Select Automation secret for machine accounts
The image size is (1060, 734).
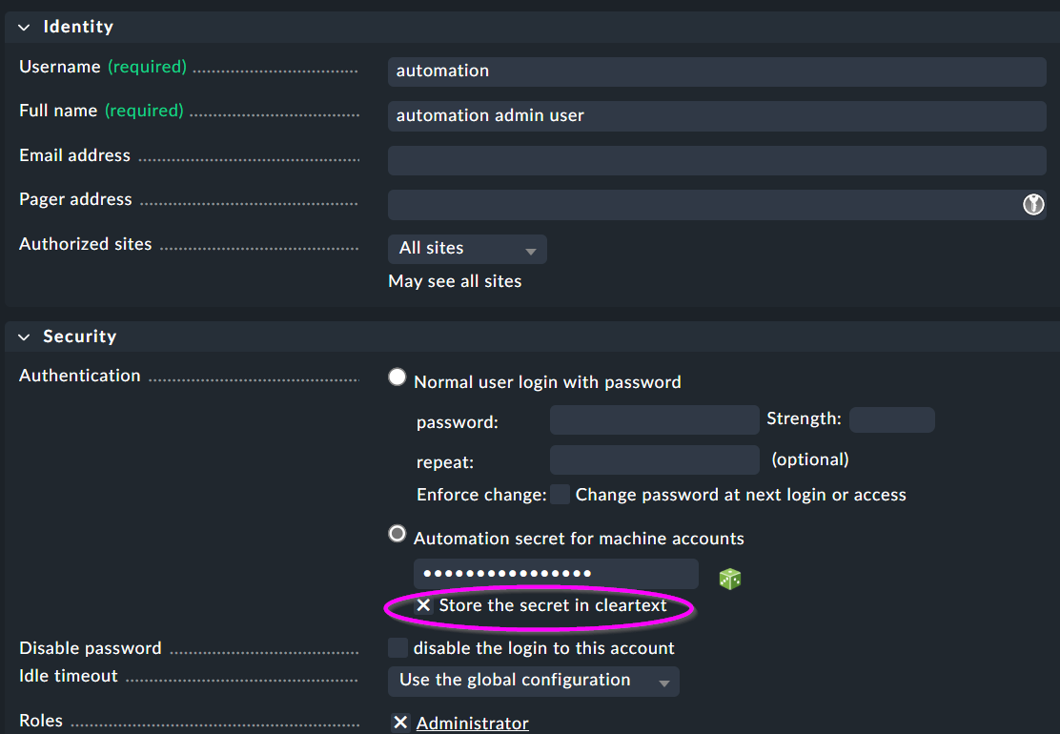[397, 534]
